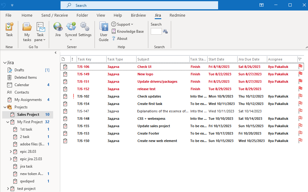Toggle flag on TJS-150 row

(300, 141)
